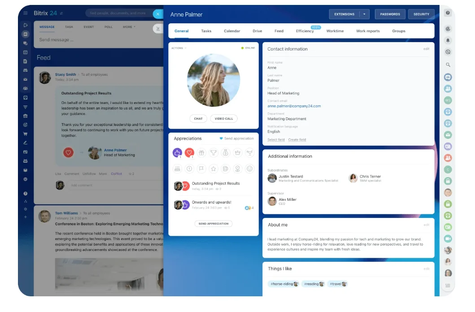Viewport: 475px width, 312px height.
Task: Toggle the hamburger menu in left sidebar
Action: pos(26,13)
